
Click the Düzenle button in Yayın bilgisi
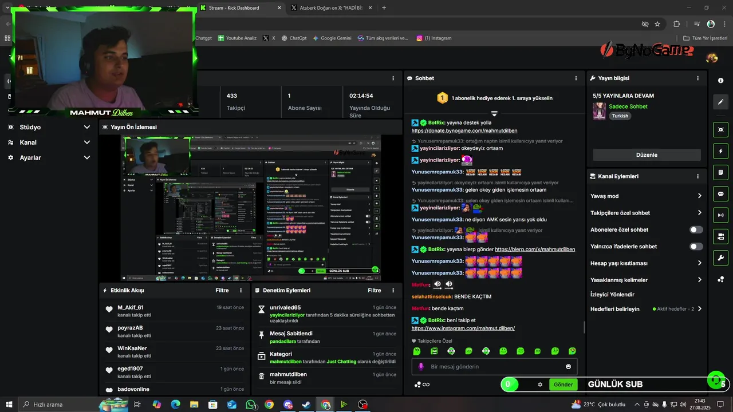click(x=647, y=155)
